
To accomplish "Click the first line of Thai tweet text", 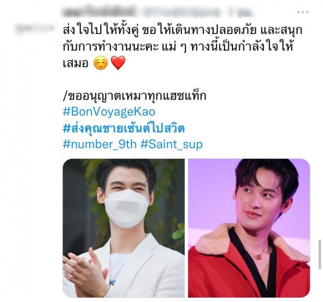I will (x=182, y=31).
